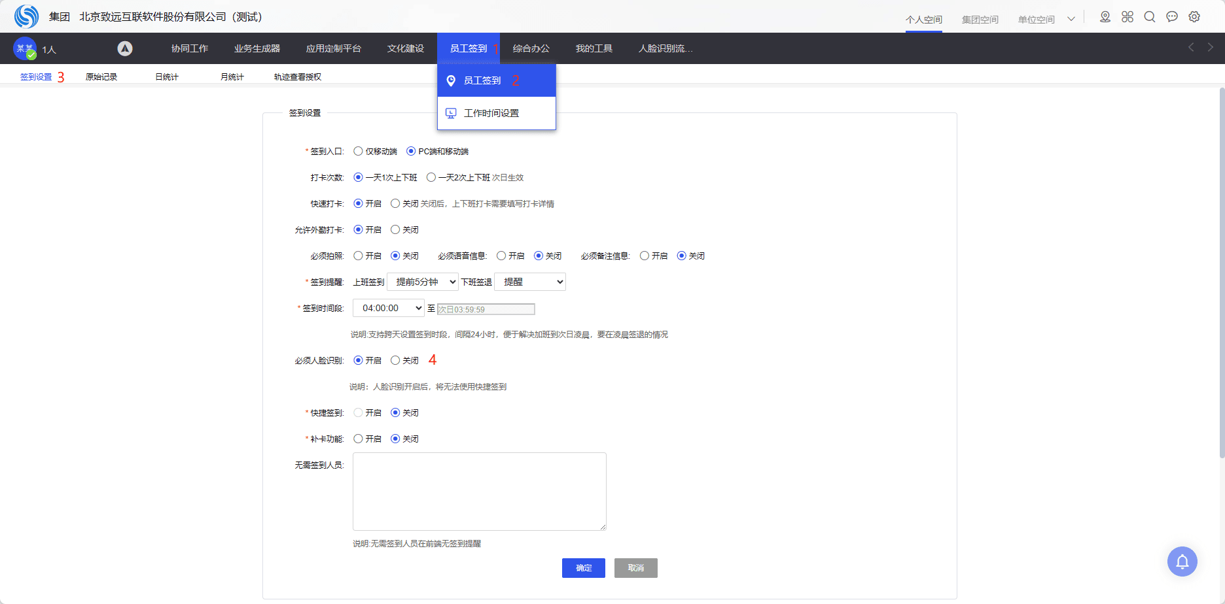Open the 综合办公 menu
The height and width of the screenshot is (604, 1225).
point(531,48)
